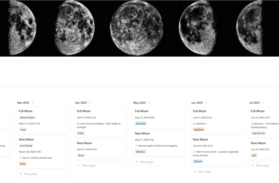Image resolution: width=279 pixels, height=183 pixels.
Task: Select the date May 12, 2025 18:56
Action: coord(145,118)
